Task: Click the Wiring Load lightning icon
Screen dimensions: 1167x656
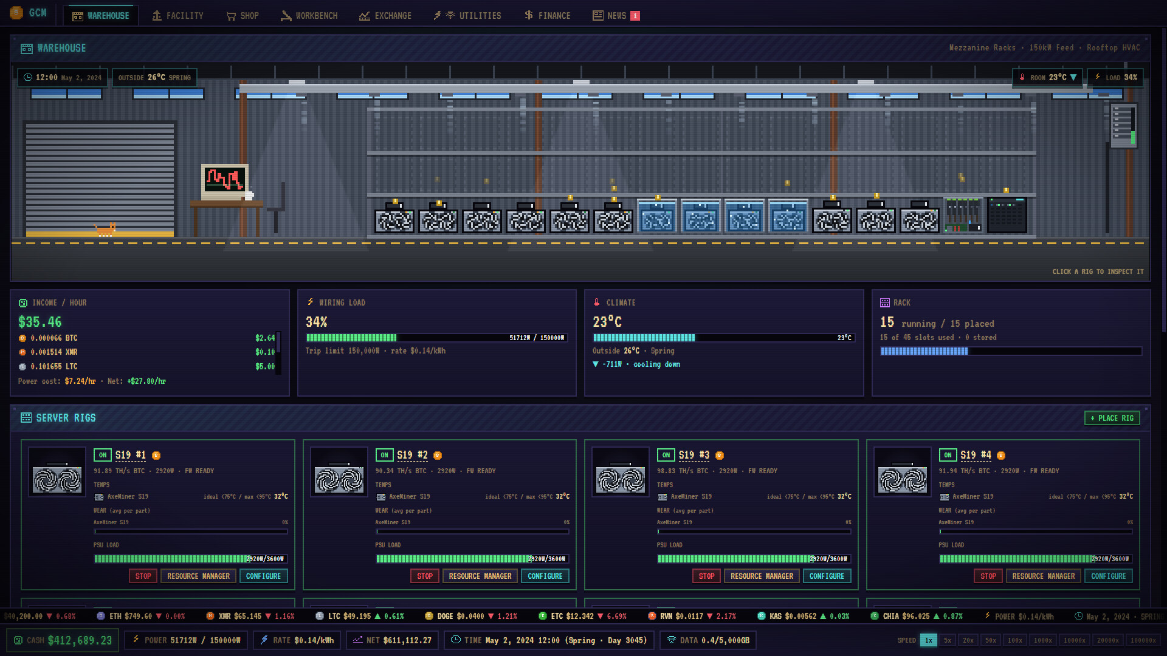Action: 310,302
